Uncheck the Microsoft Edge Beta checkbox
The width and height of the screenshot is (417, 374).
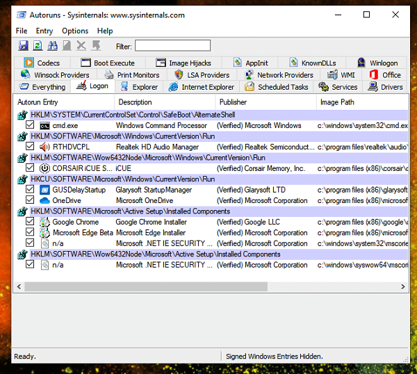[30, 232]
